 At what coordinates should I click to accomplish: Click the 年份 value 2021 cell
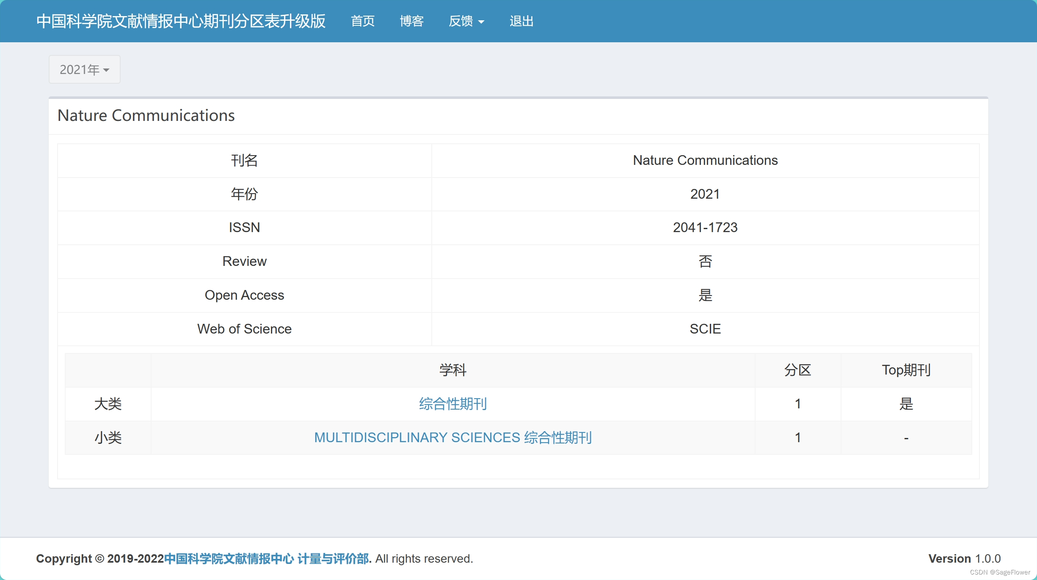(x=705, y=194)
